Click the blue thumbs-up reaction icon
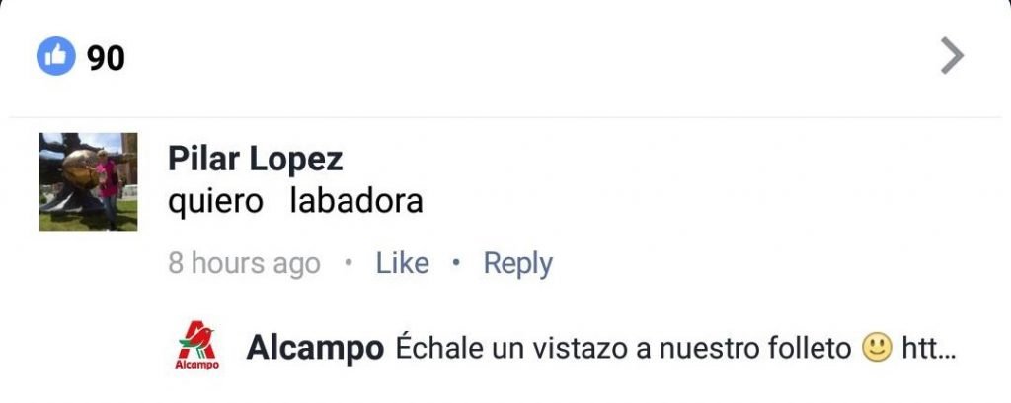1011x403 pixels. point(56,56)
